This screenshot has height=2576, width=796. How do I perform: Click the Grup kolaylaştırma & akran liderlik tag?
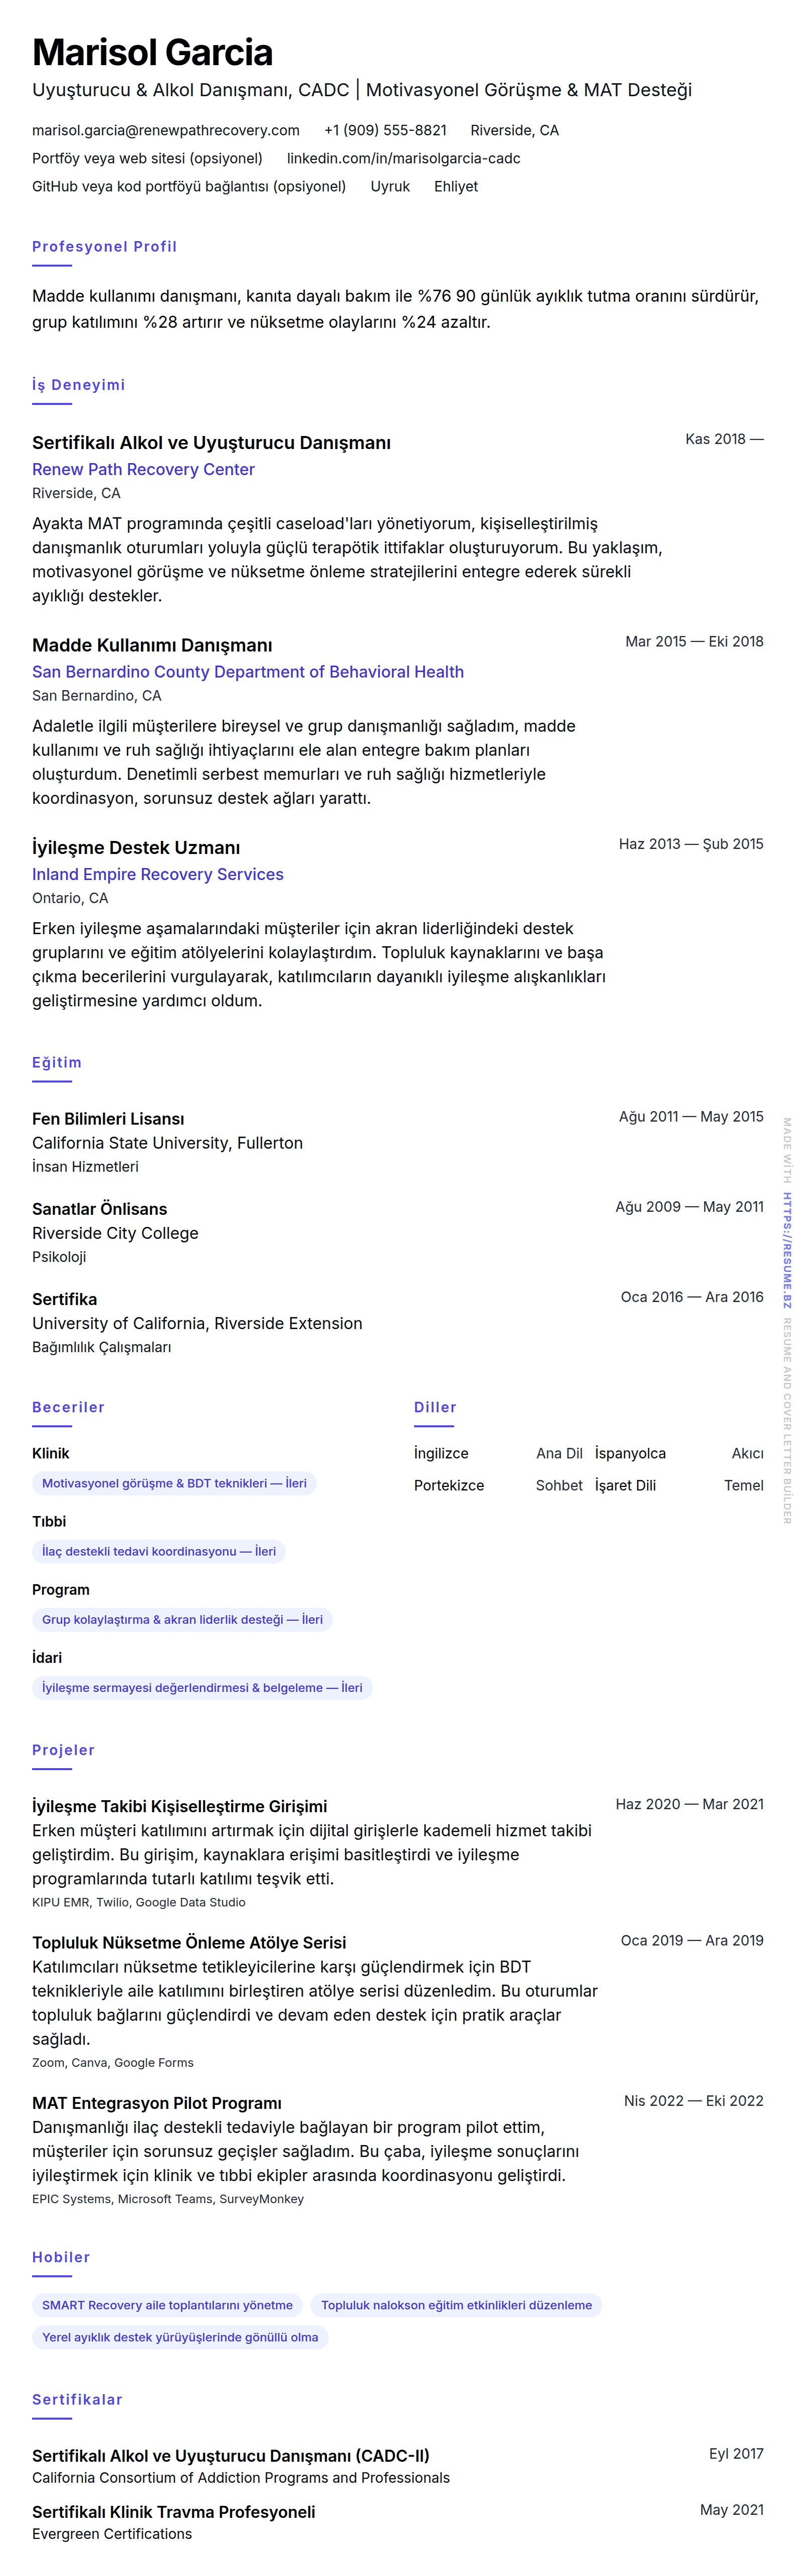point(182,1619)
